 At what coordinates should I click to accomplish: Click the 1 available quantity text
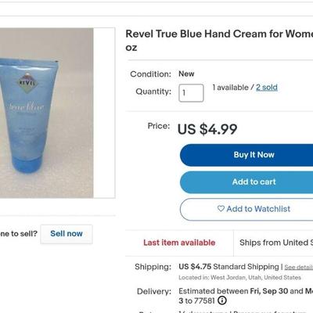click(x=230, y=88)
